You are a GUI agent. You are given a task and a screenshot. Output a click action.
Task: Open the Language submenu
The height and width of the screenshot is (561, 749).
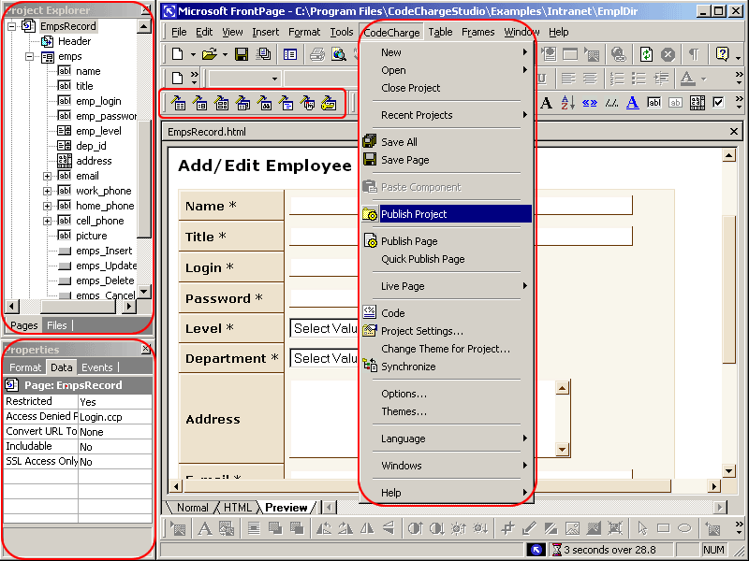click(x=448, y=439)
